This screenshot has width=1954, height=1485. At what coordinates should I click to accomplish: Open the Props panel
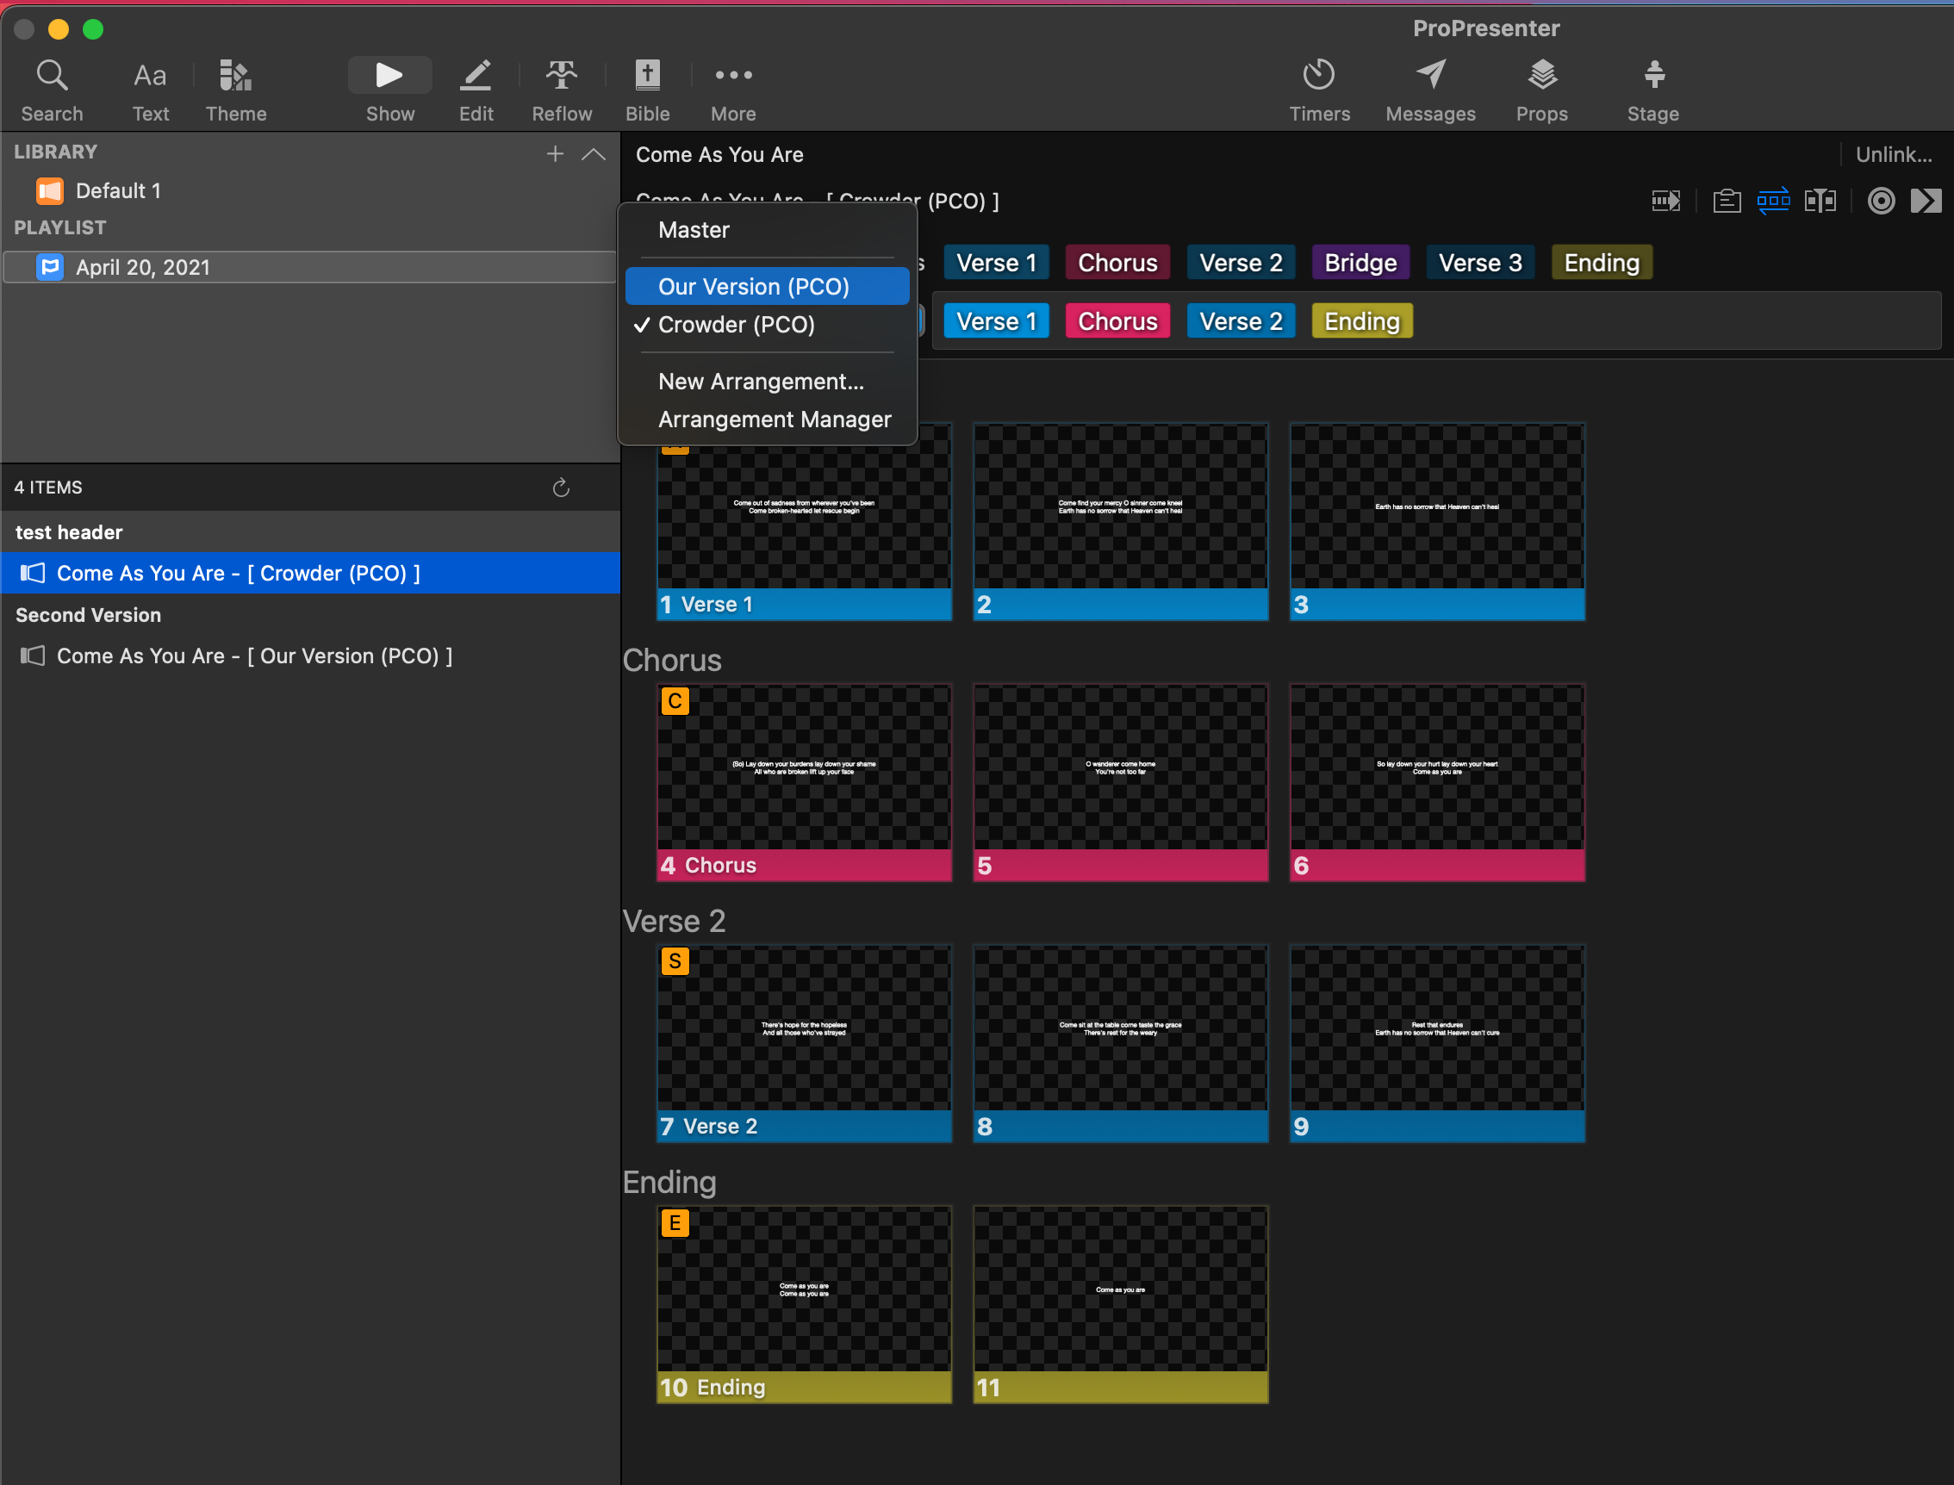pyautogui.click(x=1542, y=90)
